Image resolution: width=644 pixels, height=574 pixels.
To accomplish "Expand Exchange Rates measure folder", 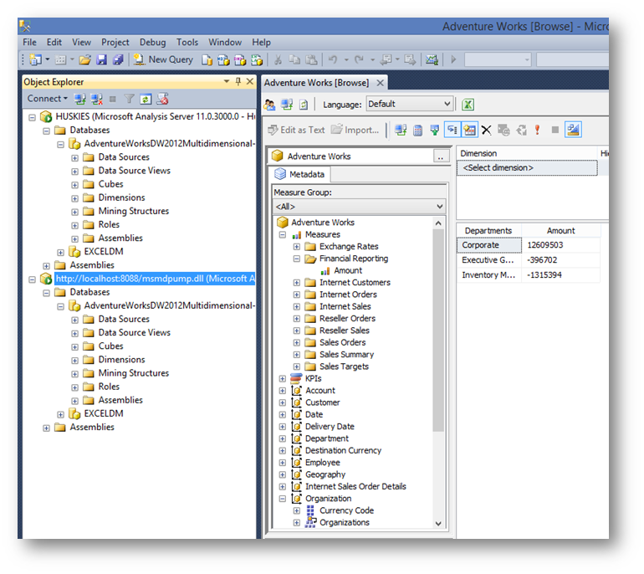I will [x=297, y=247].
